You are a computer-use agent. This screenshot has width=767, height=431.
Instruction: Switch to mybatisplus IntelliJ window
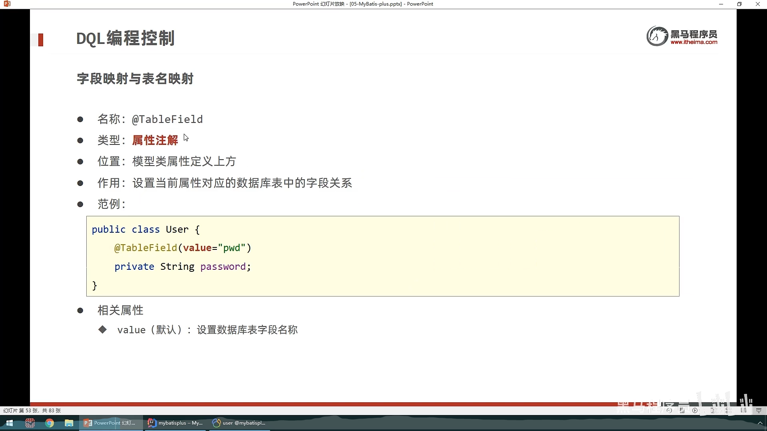[176, 423]
